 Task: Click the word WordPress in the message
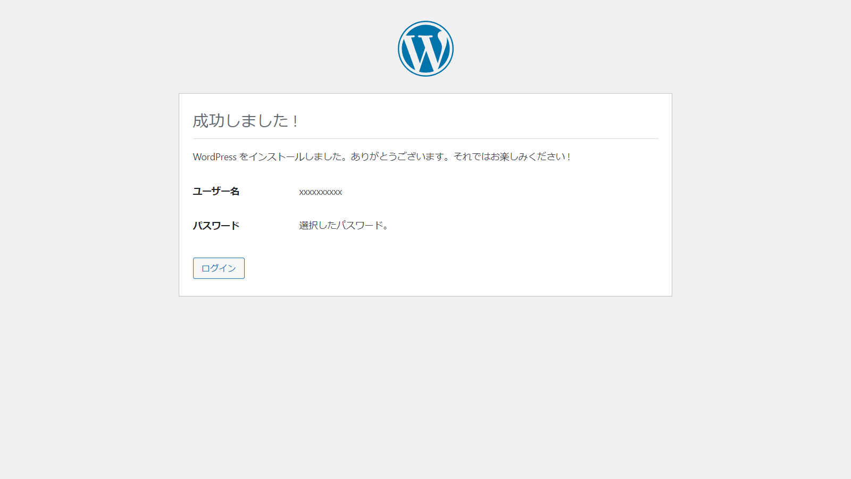[214, 157]
